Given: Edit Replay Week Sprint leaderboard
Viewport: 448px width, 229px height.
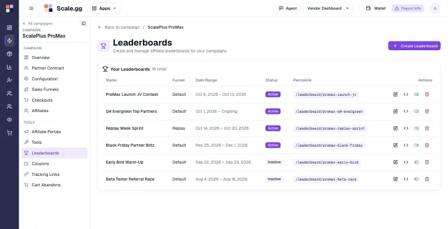Looking at the screenshot, I should click(395, 129).
